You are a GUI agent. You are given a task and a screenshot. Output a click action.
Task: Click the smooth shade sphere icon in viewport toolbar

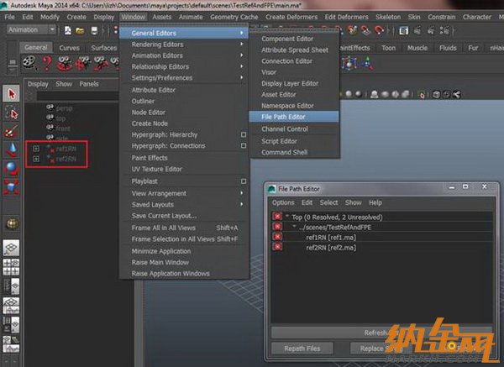pyautogui.click(x=349, y=94)
